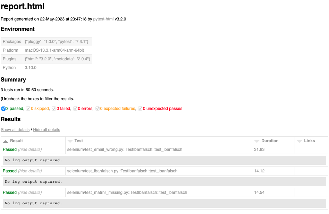
Task: Click Hide all details link
Action: (47, 130)
